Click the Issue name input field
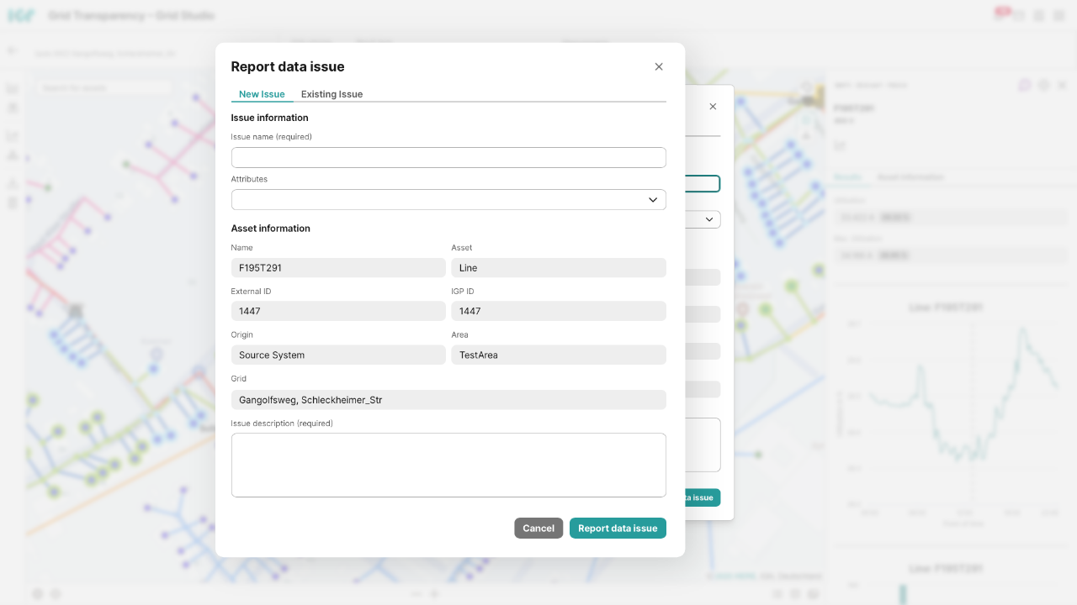1077x605 pixels. 448,157
